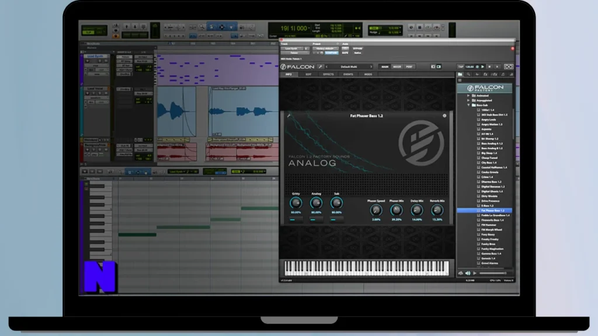Viewport: 598px width, 336px height.
Task: Select the Dirty Wooble preset
Action: [x=489, y=196]
